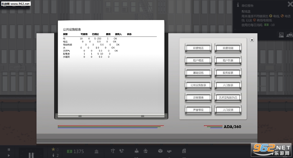Screen dimensions: 293x158
Task: Open the 艺术品和装饰品 report
Action: (x=228, y=98)
